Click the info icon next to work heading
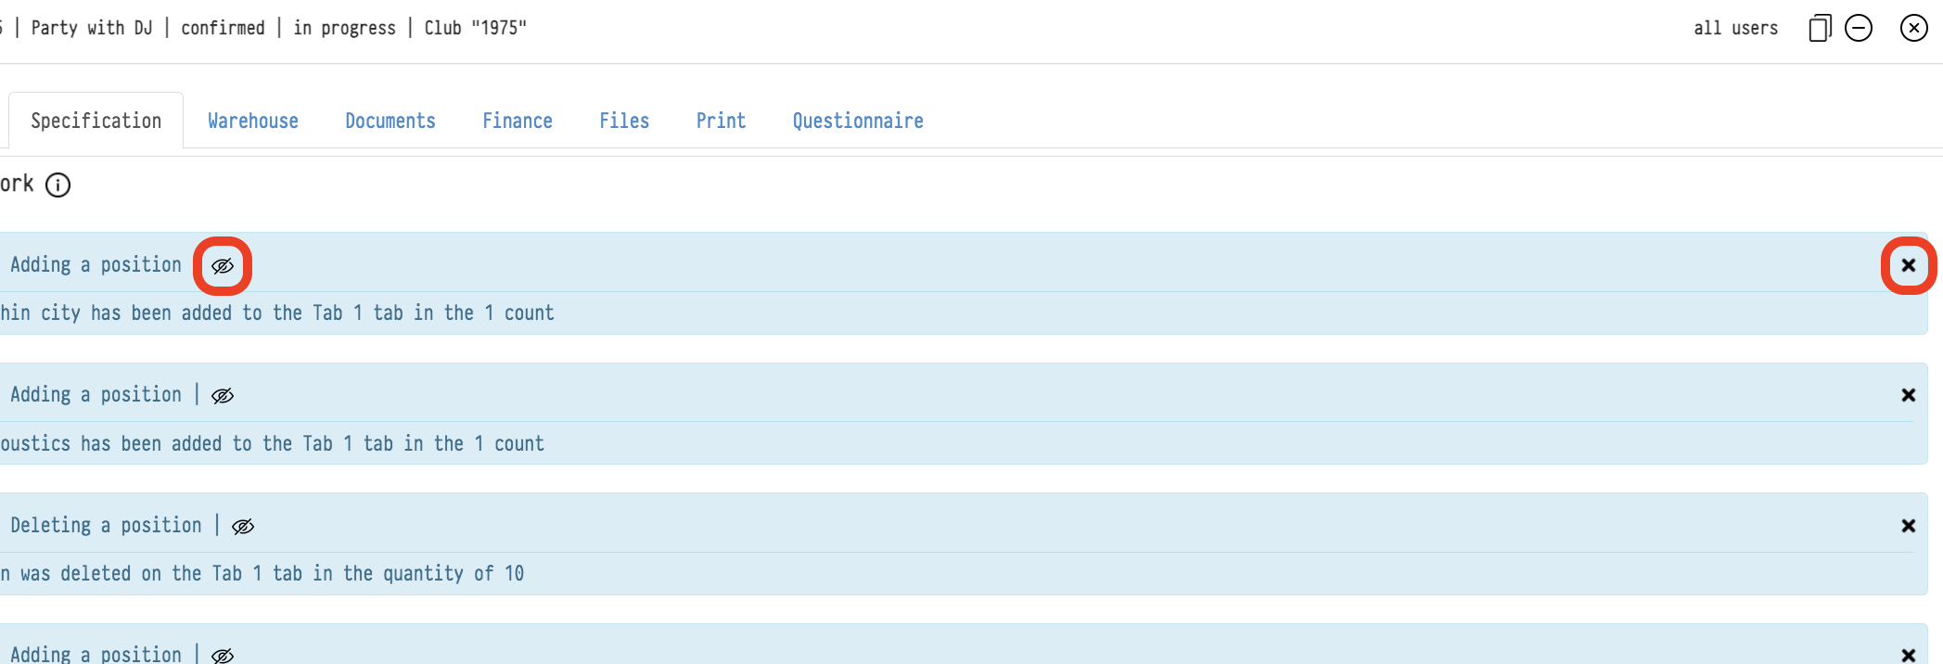 point(58,185)
